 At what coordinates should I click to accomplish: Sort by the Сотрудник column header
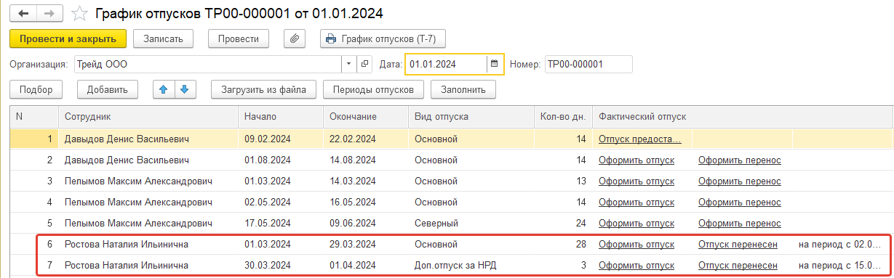148,116
